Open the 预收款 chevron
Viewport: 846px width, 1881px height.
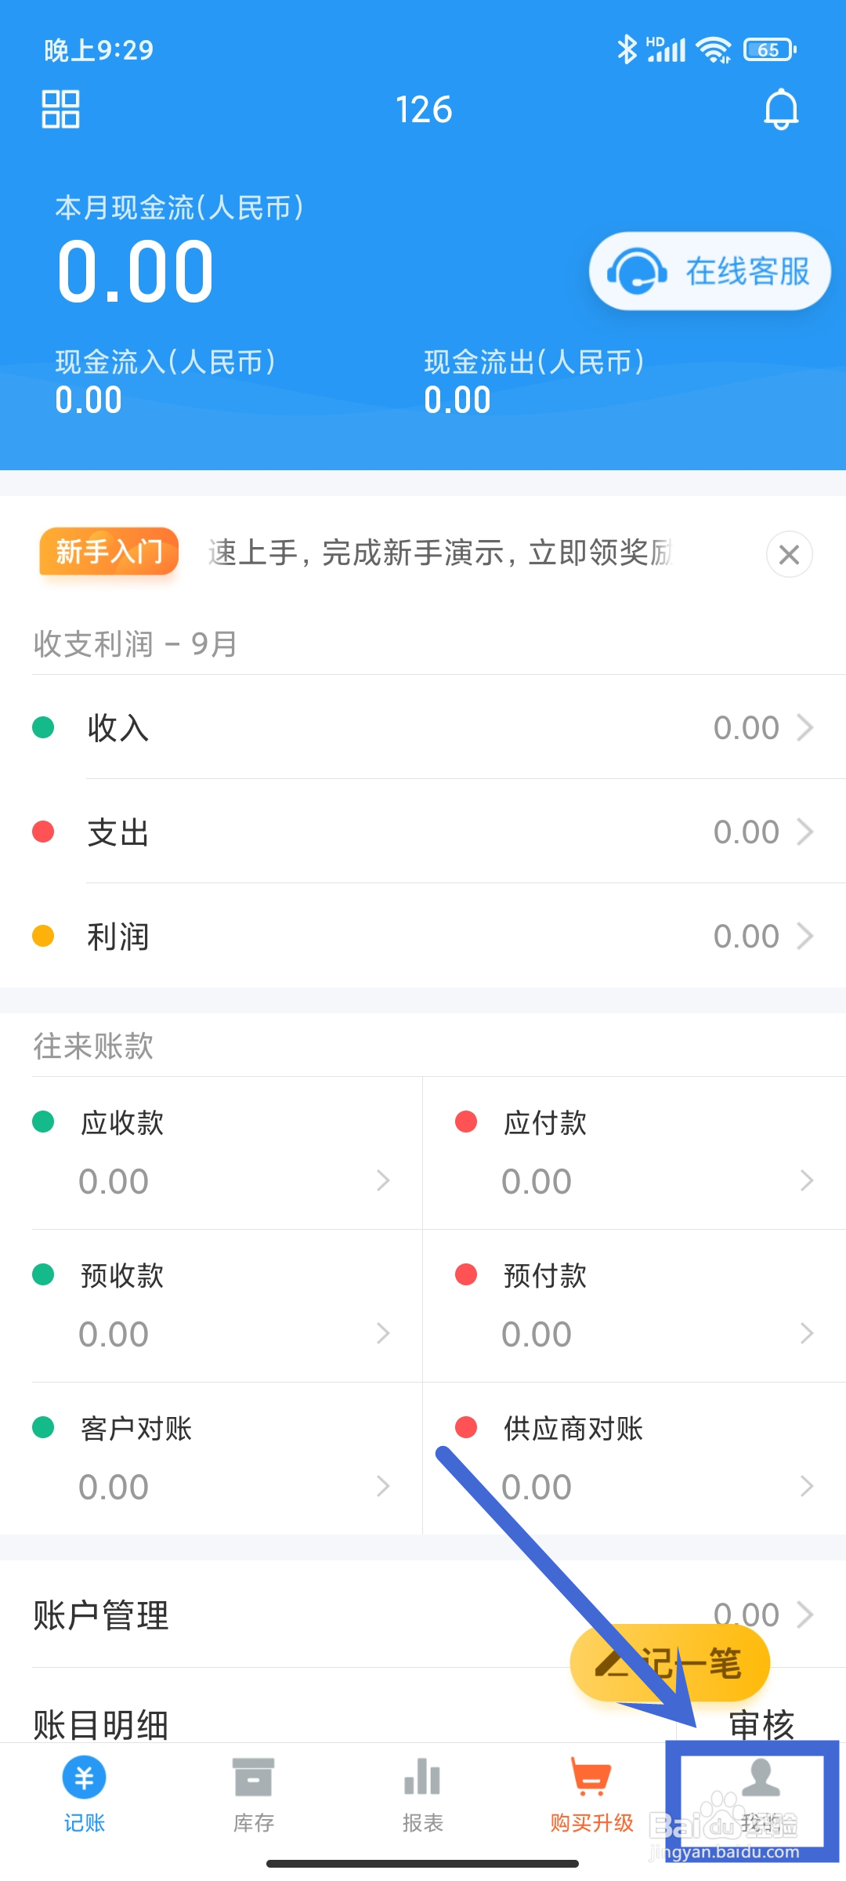pos(383,1333)
